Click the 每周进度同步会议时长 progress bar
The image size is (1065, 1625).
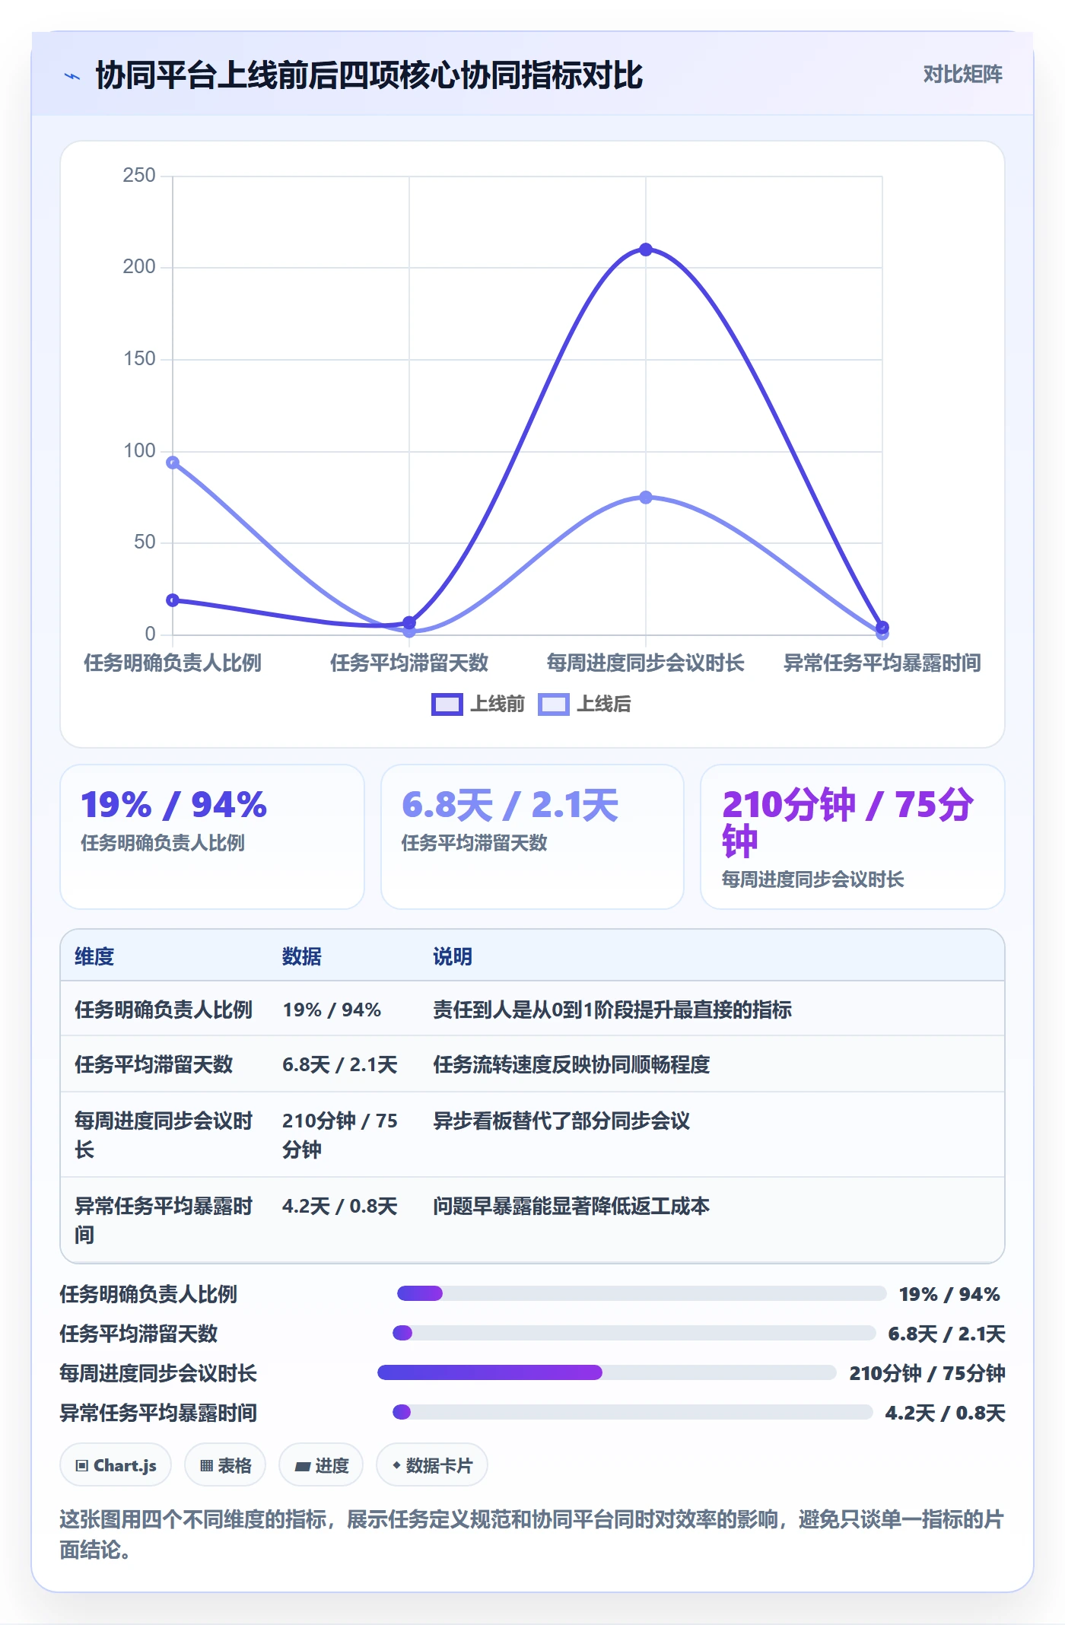tap(607, 1372)
